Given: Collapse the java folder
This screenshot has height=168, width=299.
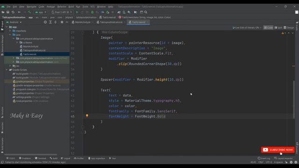Looking at the screenshot, I should [10, 35].
